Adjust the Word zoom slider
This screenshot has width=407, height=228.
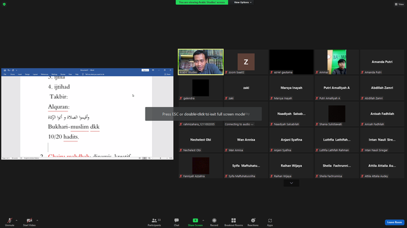coord(160,158)
